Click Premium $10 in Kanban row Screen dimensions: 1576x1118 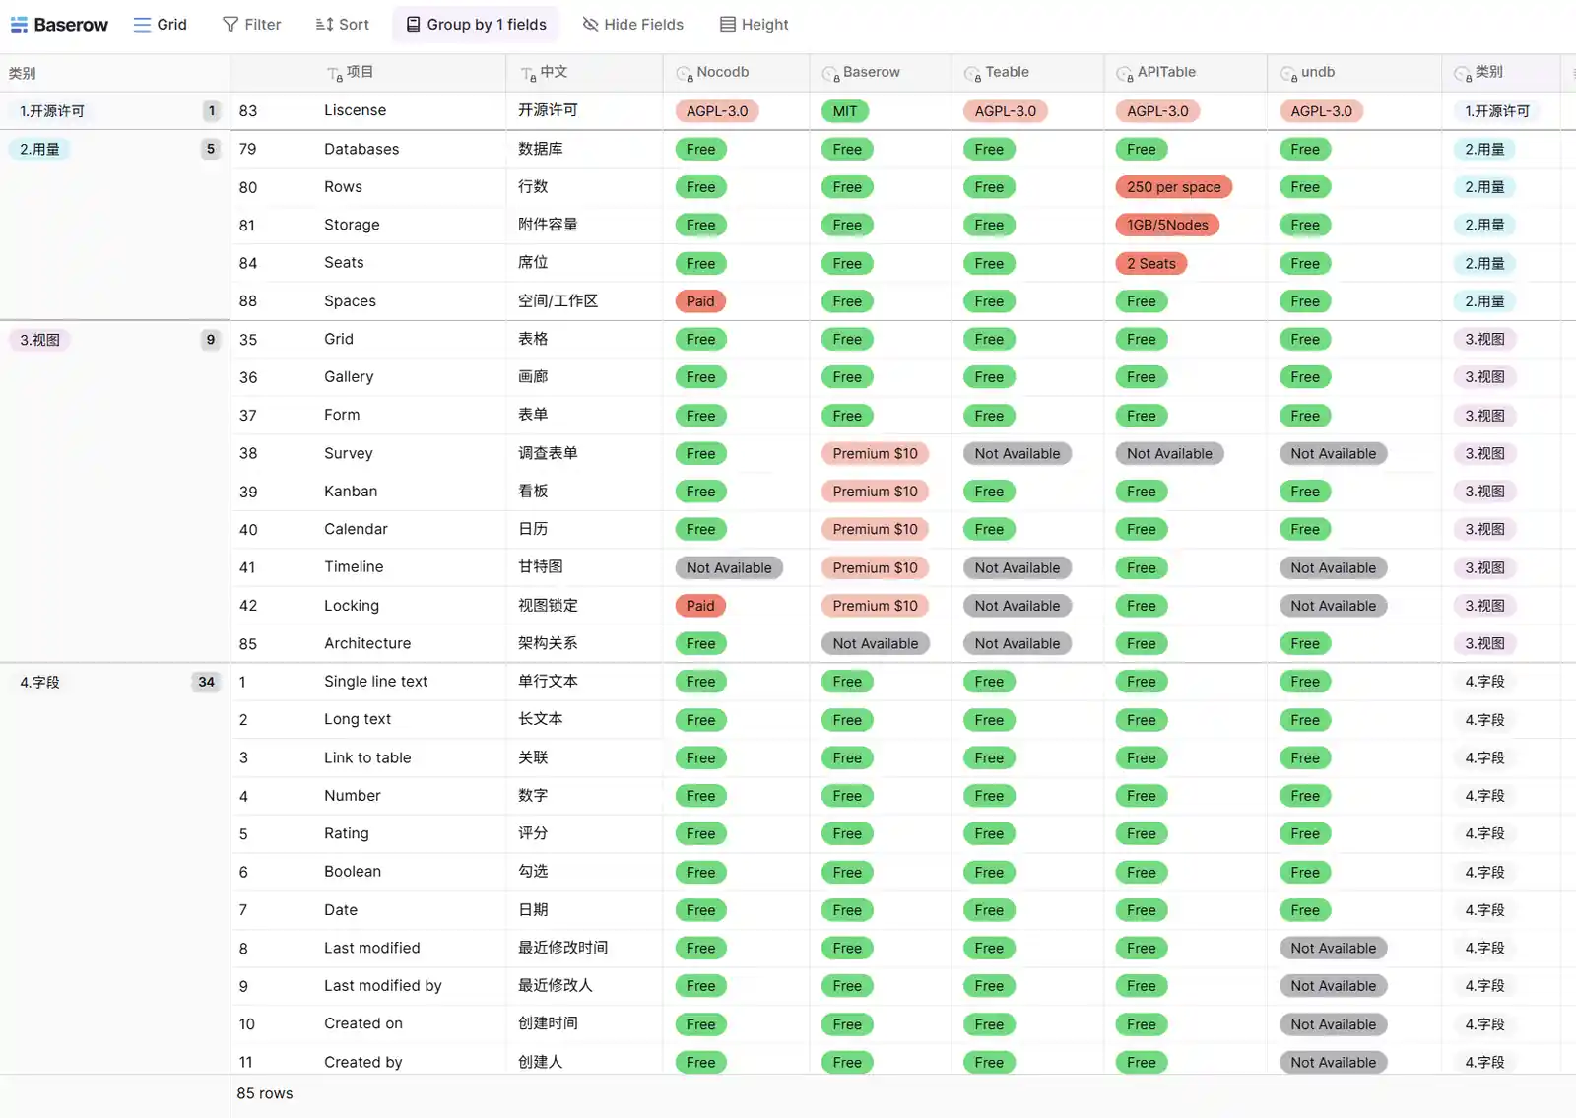click(875, 492)
